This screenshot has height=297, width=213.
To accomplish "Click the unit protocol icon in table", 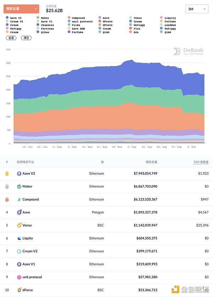I will pyautogui.click(x=19, y=277).
